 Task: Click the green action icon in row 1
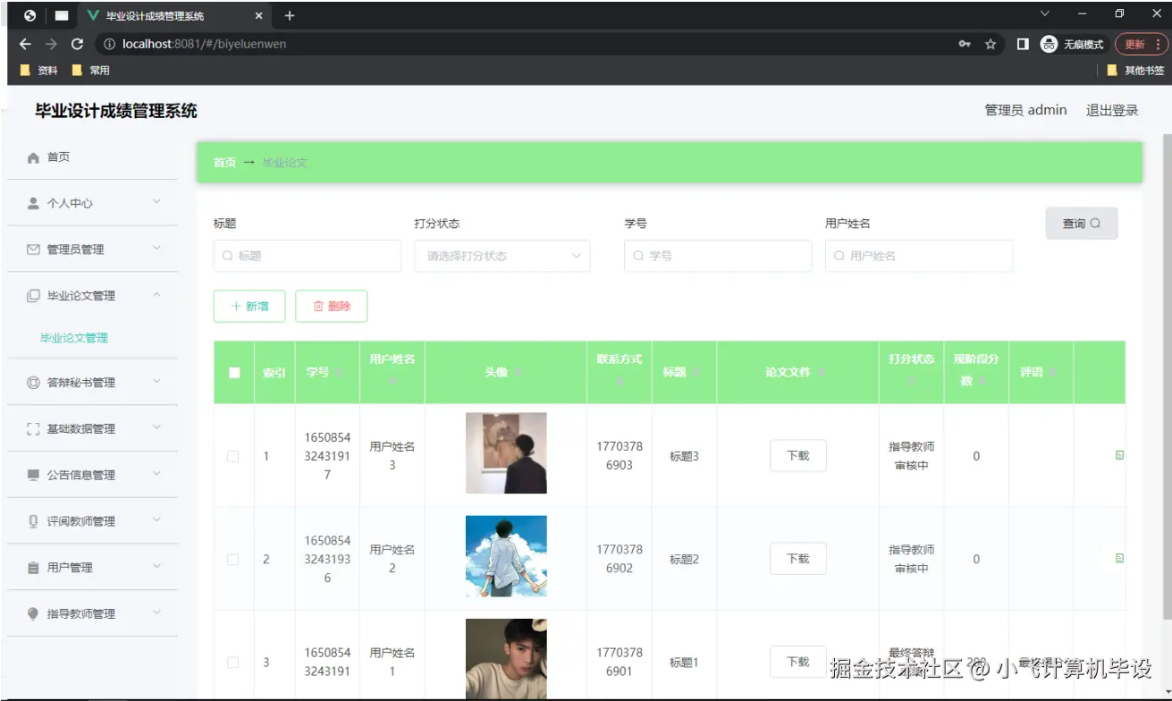(x=1119, y=456)
